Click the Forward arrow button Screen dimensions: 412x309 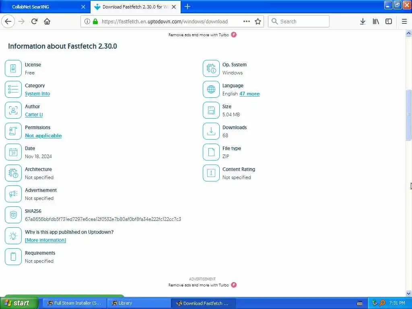pyautogui.click(x=22, y=21)
